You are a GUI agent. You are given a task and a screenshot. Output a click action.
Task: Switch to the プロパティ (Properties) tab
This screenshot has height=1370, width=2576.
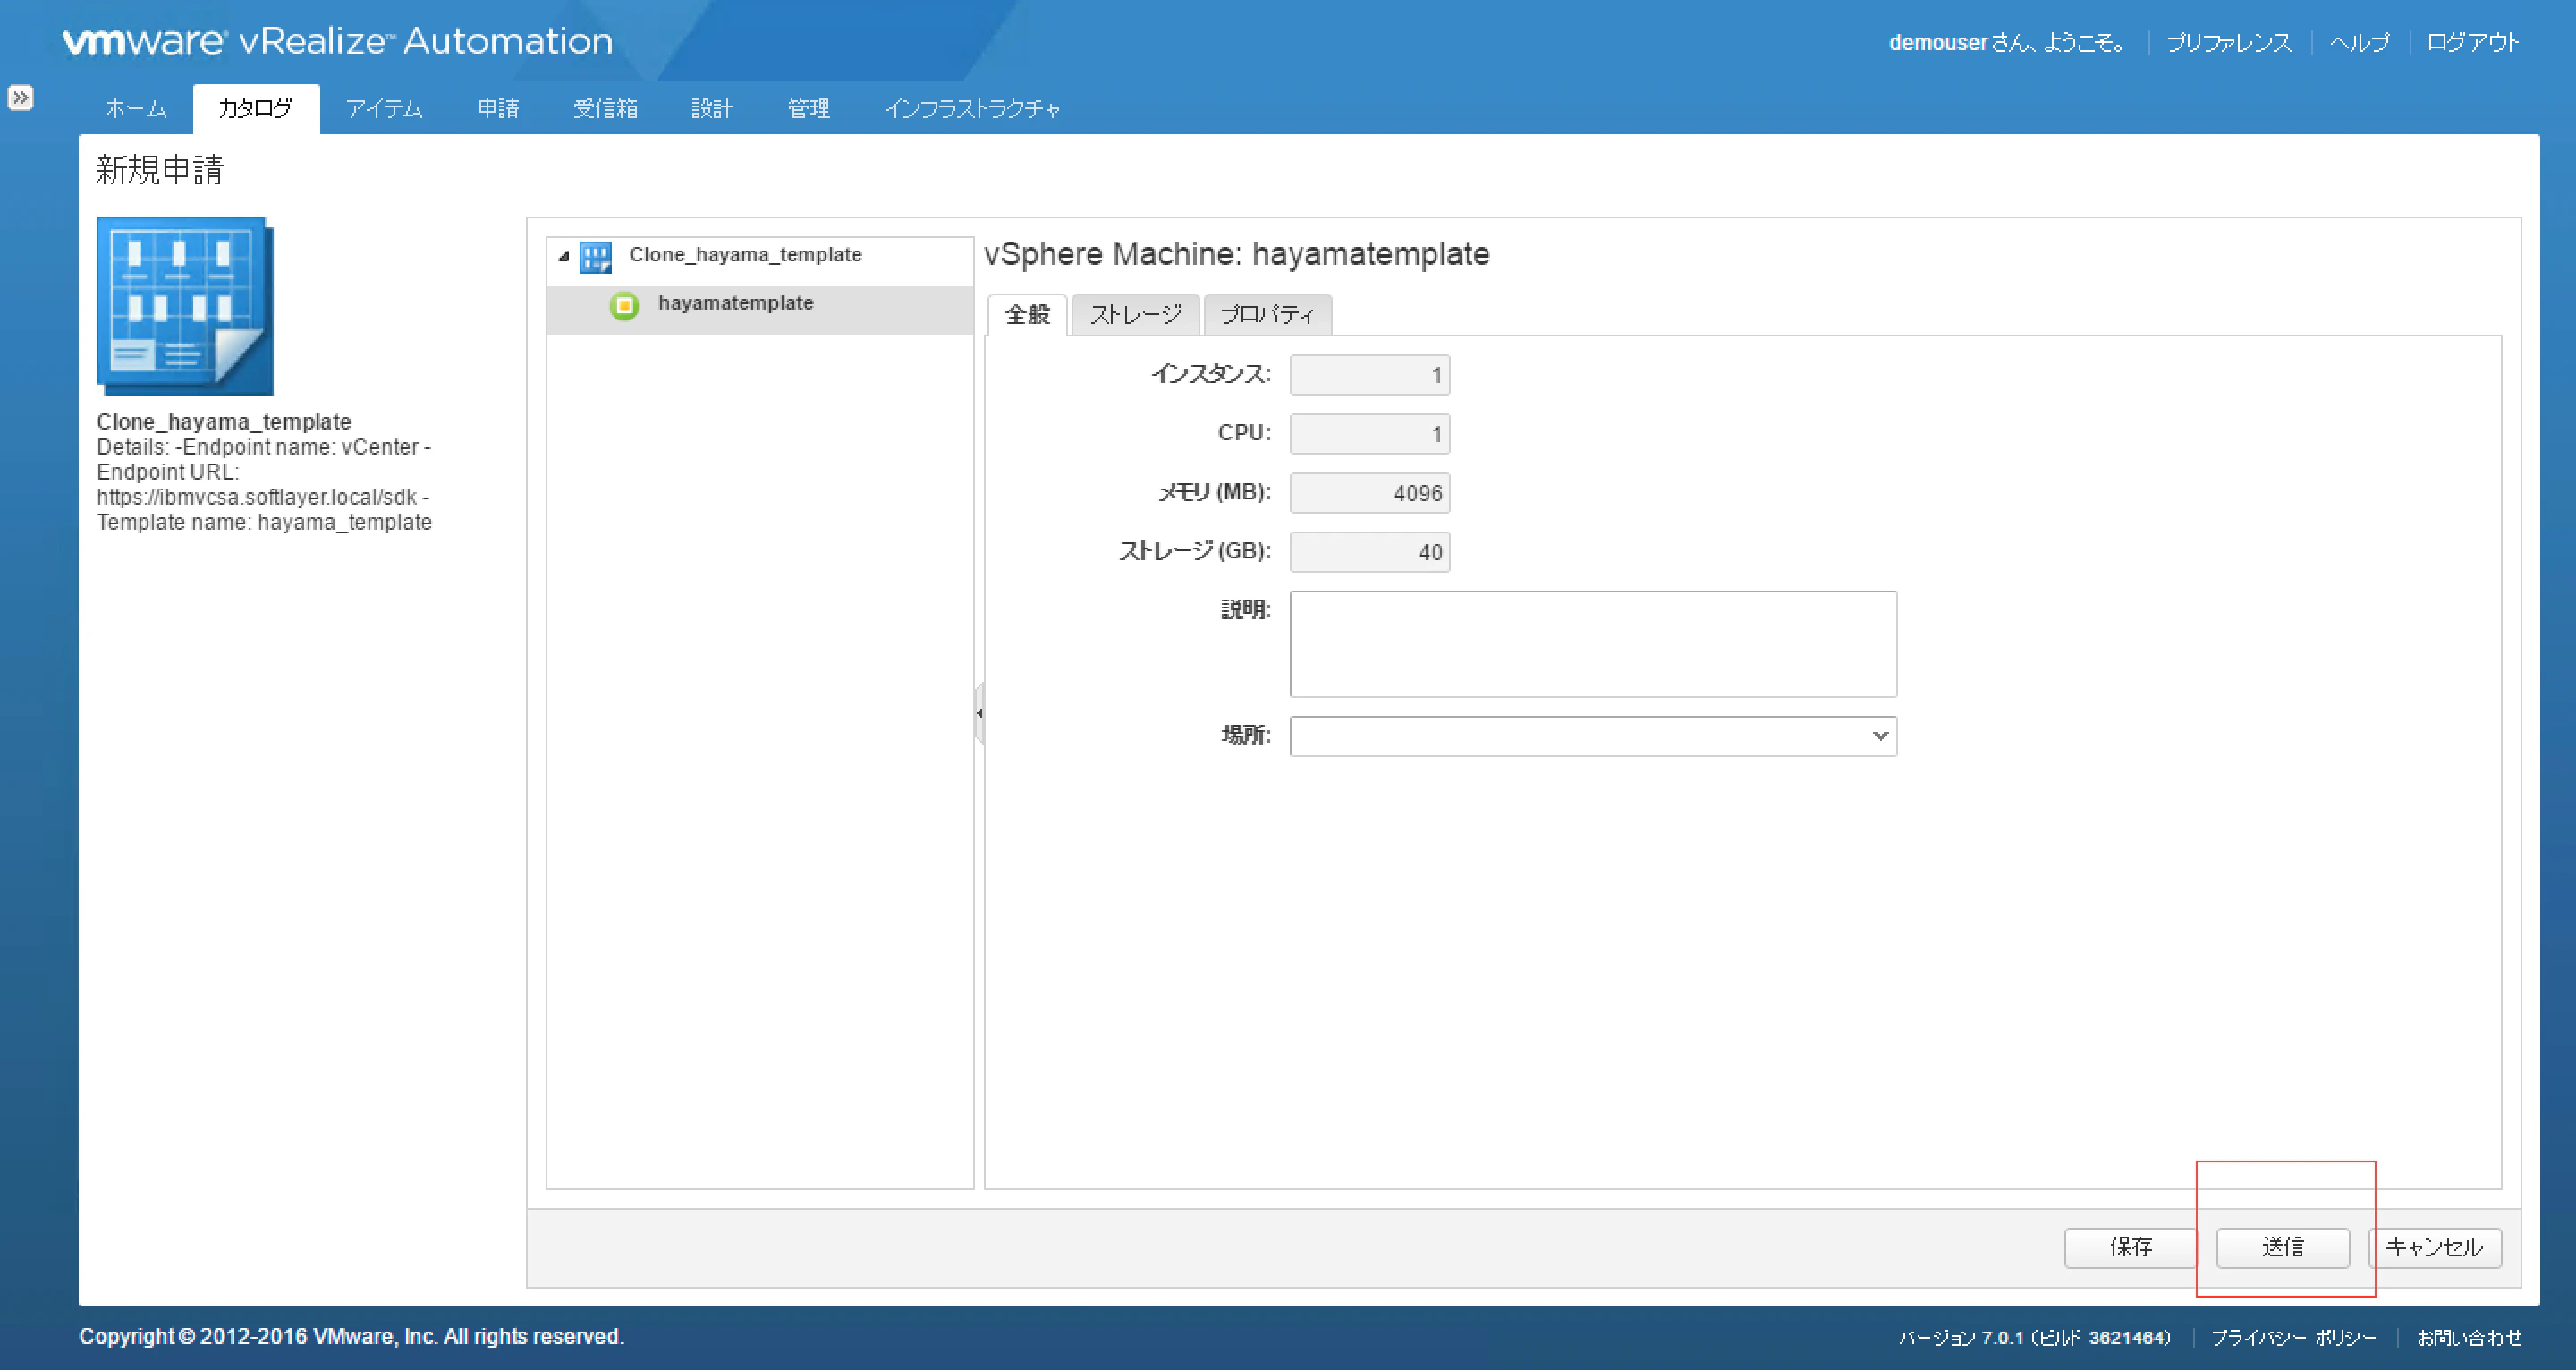click(1267, 314)
